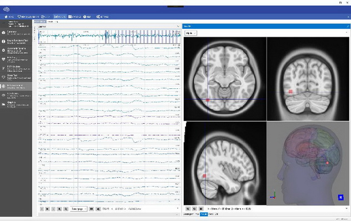Select the Summary item in sidebar

pyautogui.click(x=16, y=33)
